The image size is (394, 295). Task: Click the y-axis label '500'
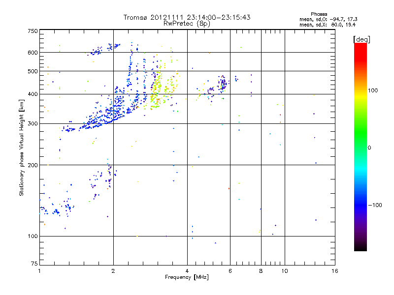pyautogui.click(x=33, y=71)
